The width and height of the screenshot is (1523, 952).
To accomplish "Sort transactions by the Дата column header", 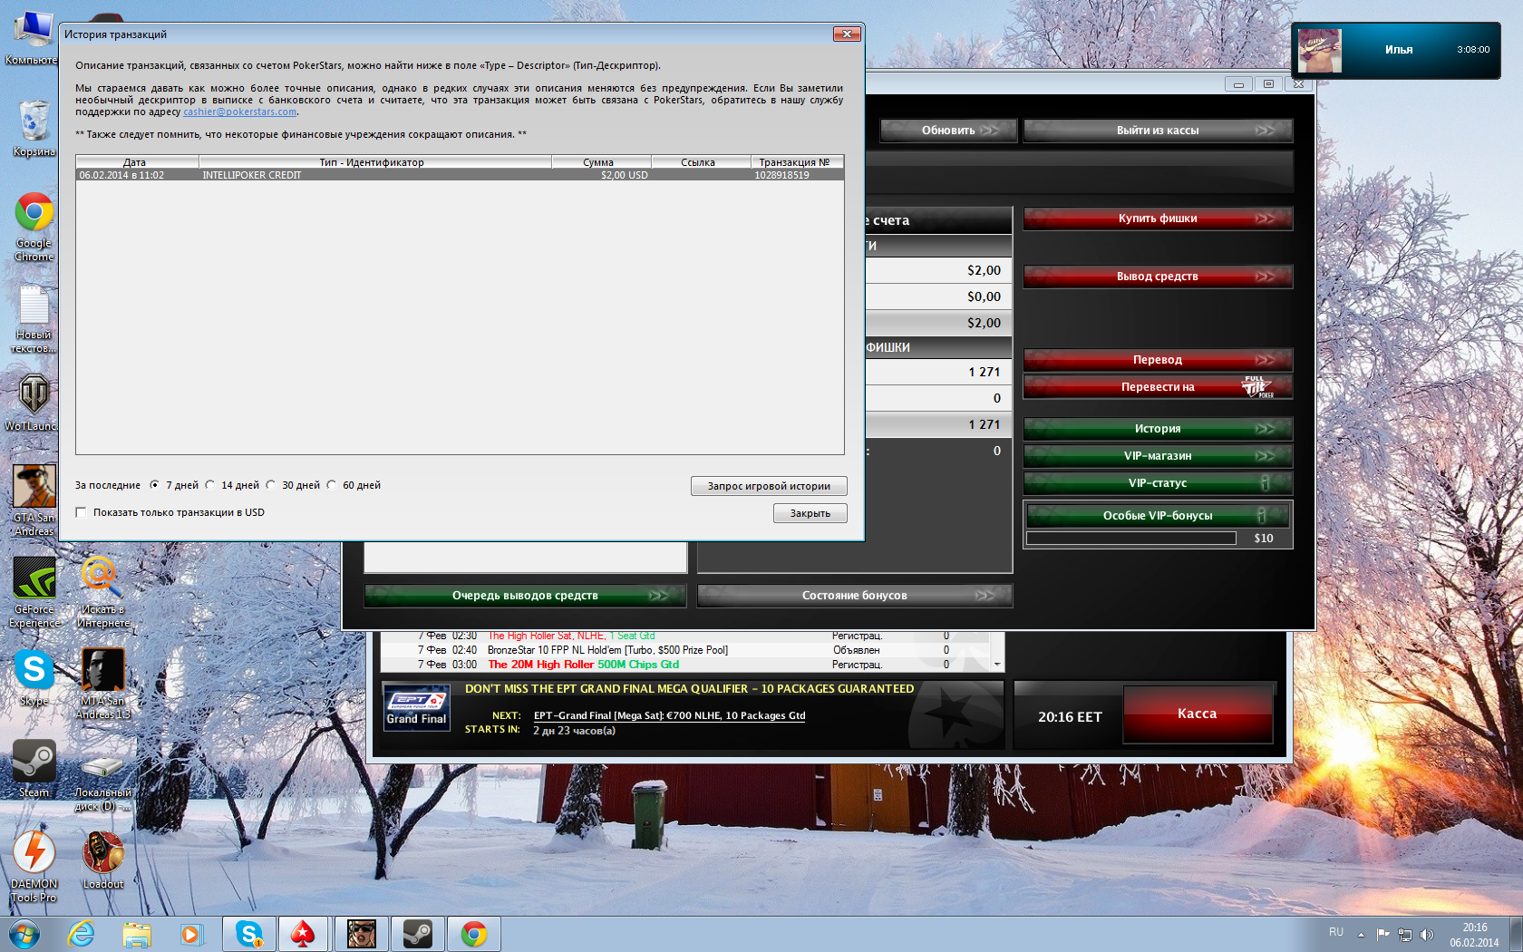I will point(137,162).
